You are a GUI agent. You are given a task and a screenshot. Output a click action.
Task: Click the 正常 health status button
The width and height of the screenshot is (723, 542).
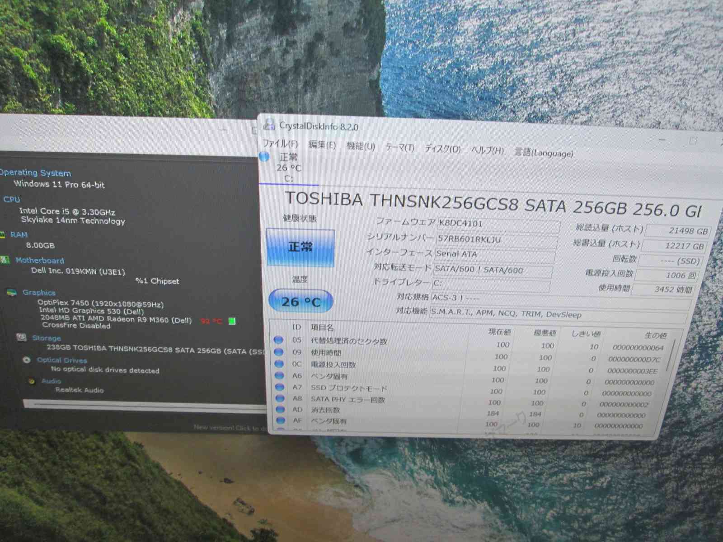(300, 248)
